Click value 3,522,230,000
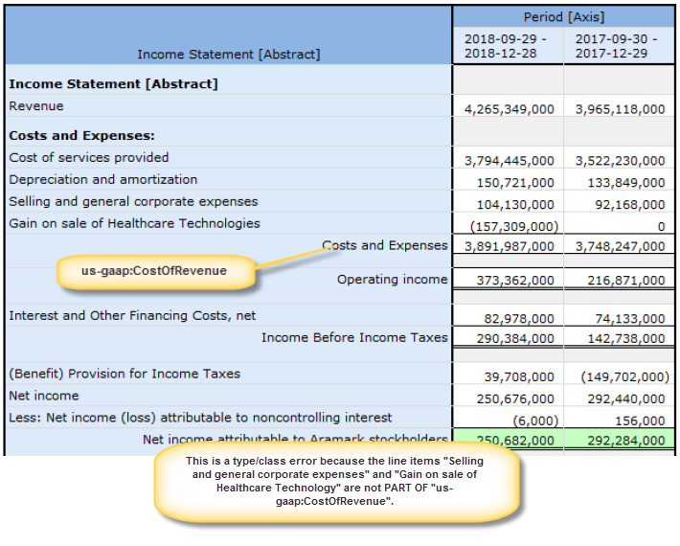The height and width of the screenshot is (546, 680). point(621,161)
